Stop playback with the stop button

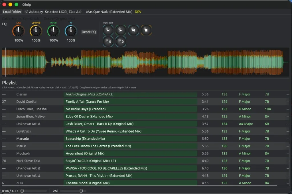click(146, 30)
